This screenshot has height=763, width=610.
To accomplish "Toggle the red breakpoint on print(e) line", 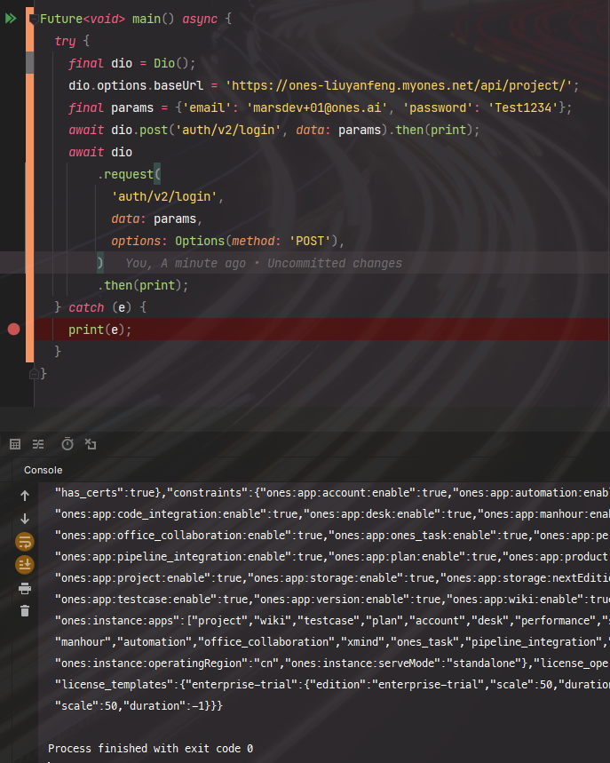I will click(13, 330).
